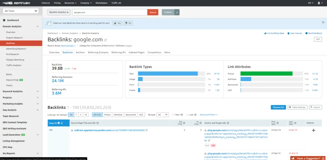Add the first backlink to disavow list
This screenshot has height=160, width=327.
pyautogui.click(x=313, y=130)
